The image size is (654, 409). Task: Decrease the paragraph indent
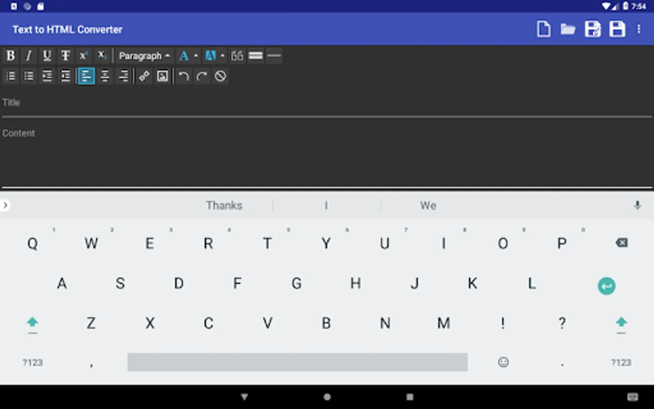tap(65, 76)
